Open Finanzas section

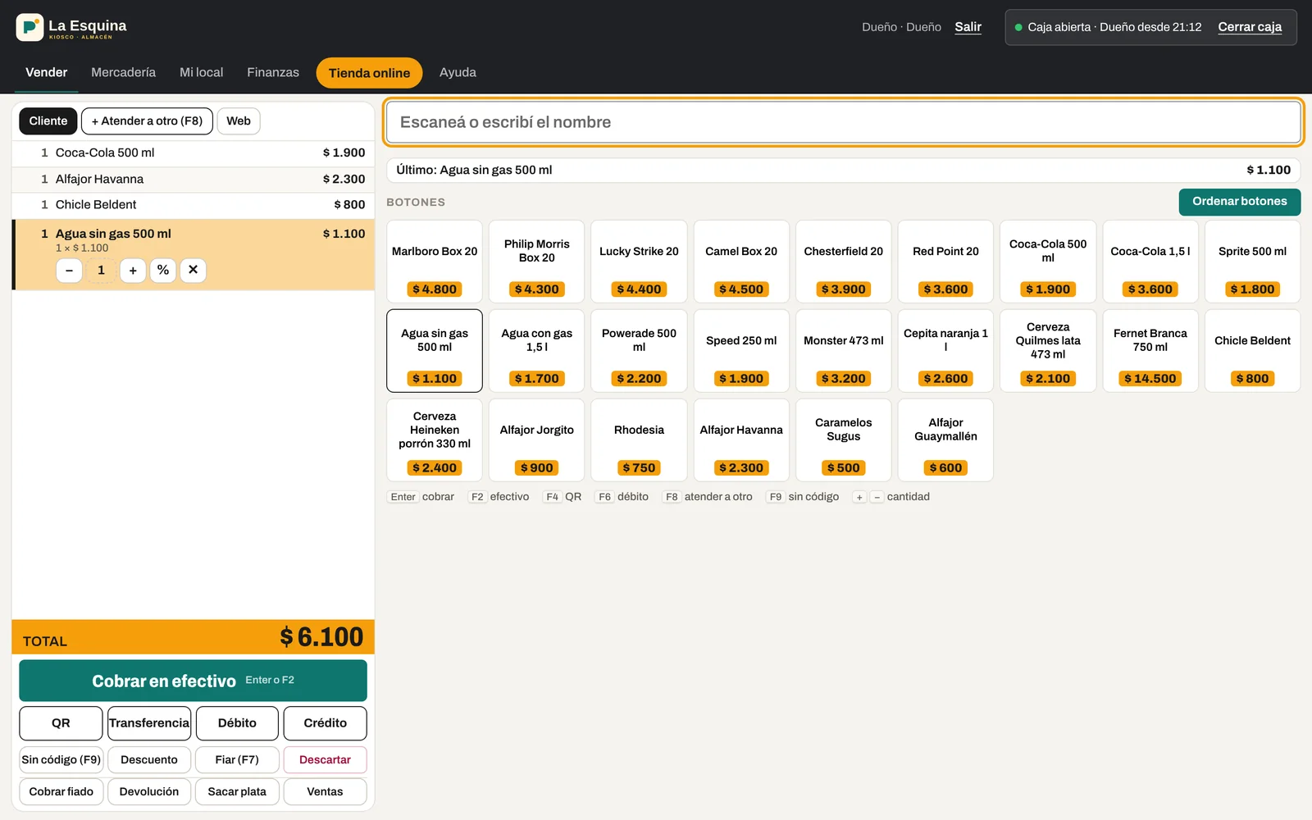[x=273, y=72]
